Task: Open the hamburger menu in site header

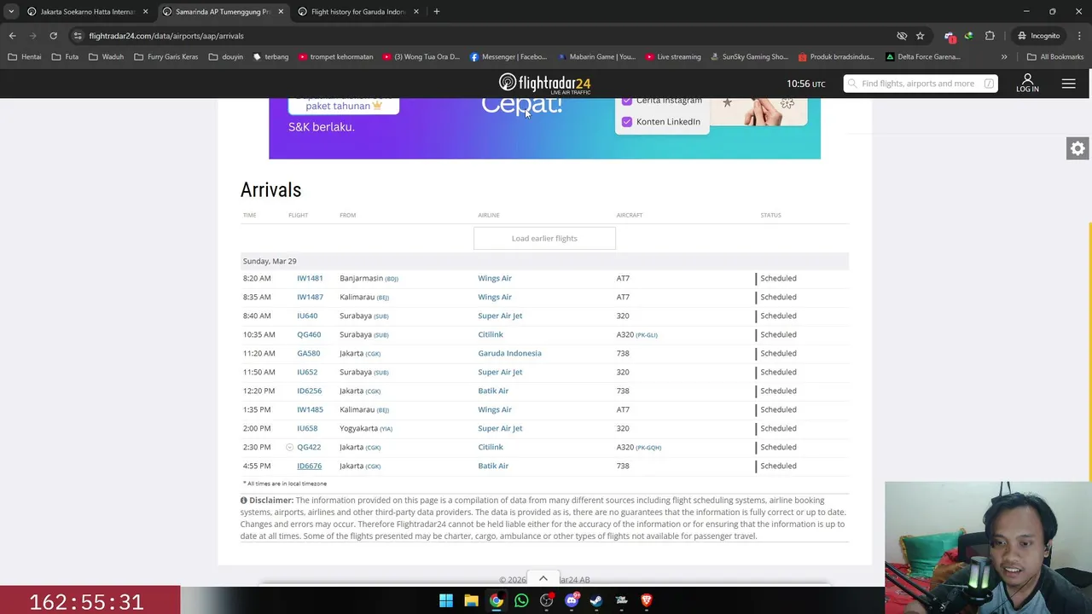Action: pos(1068,84)
